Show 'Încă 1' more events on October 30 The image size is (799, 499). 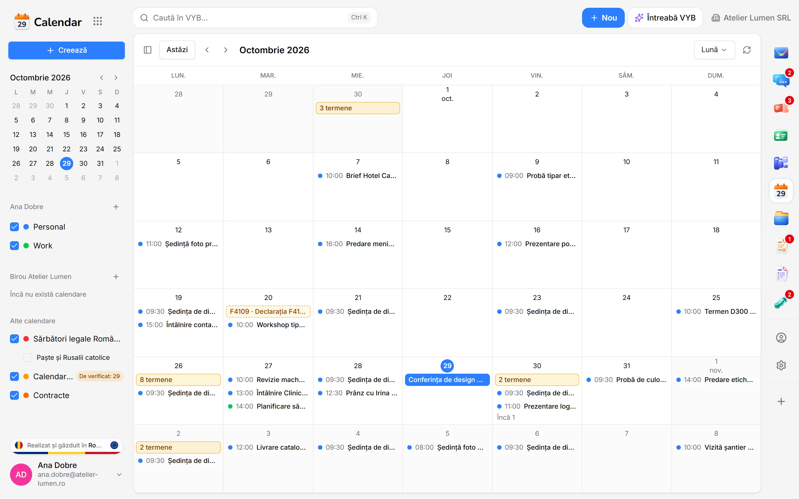[506, 417]
